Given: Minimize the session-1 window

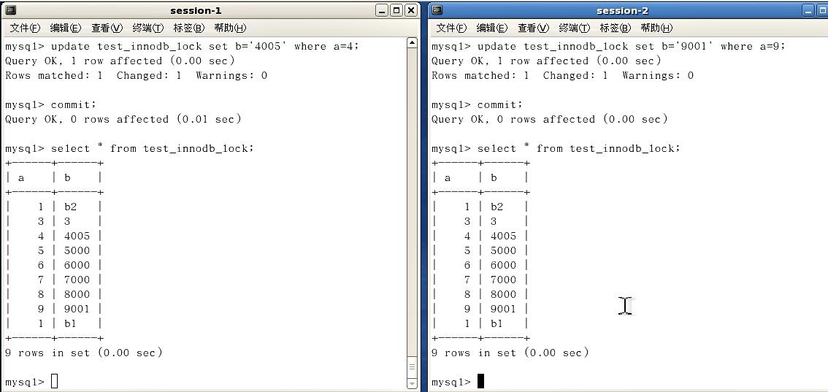Looking at the screenshot, I should (x=383, y=10).
